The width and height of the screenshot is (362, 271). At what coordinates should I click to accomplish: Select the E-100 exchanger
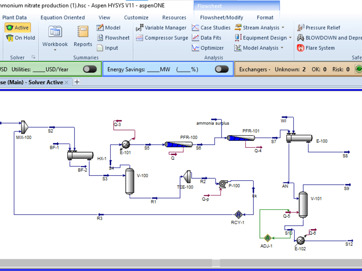(x=299, y=138)
